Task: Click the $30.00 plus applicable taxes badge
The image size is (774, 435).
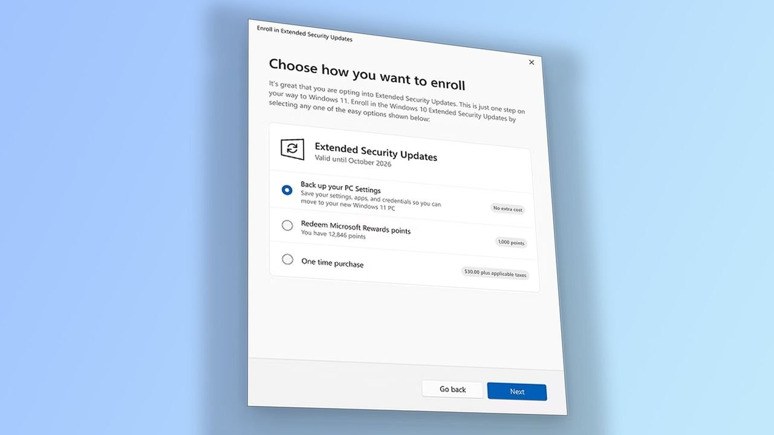Action: pyautogui.click(x=495, y=273)
